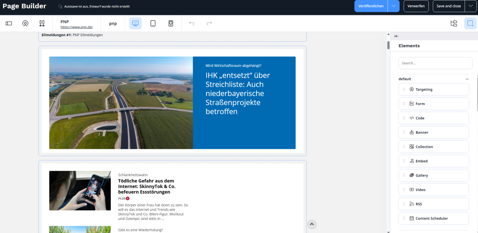Redo the last change

[209, 23]
